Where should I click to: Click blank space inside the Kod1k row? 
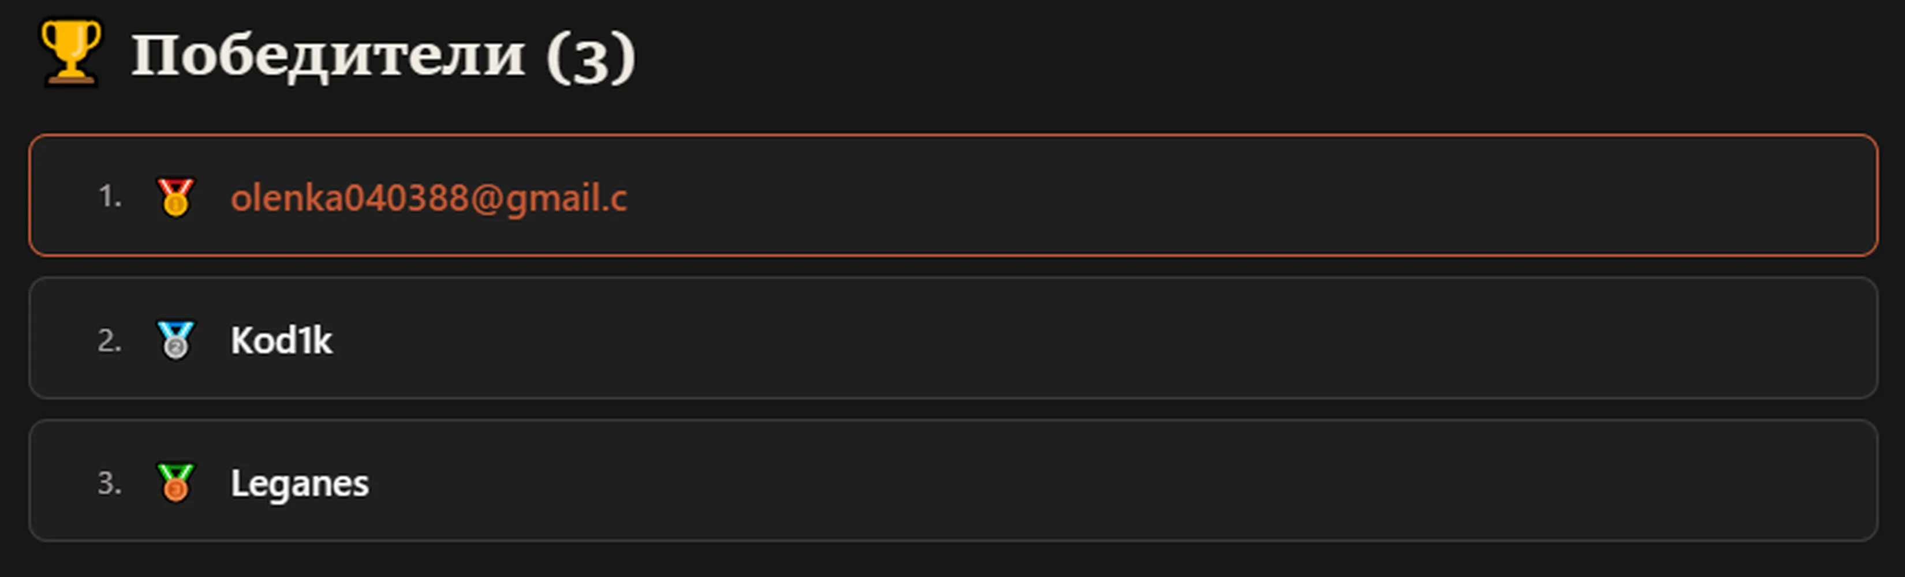pos(1110,338)
